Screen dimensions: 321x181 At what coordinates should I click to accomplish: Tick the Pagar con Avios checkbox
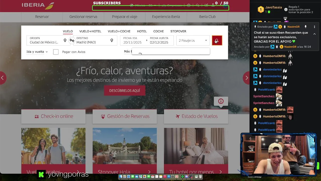pos(56,52)
